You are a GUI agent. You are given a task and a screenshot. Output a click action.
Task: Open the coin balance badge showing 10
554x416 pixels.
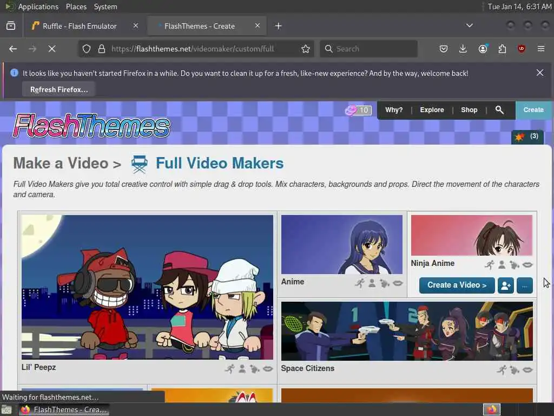pyautogui.click(x=358, y=110)
